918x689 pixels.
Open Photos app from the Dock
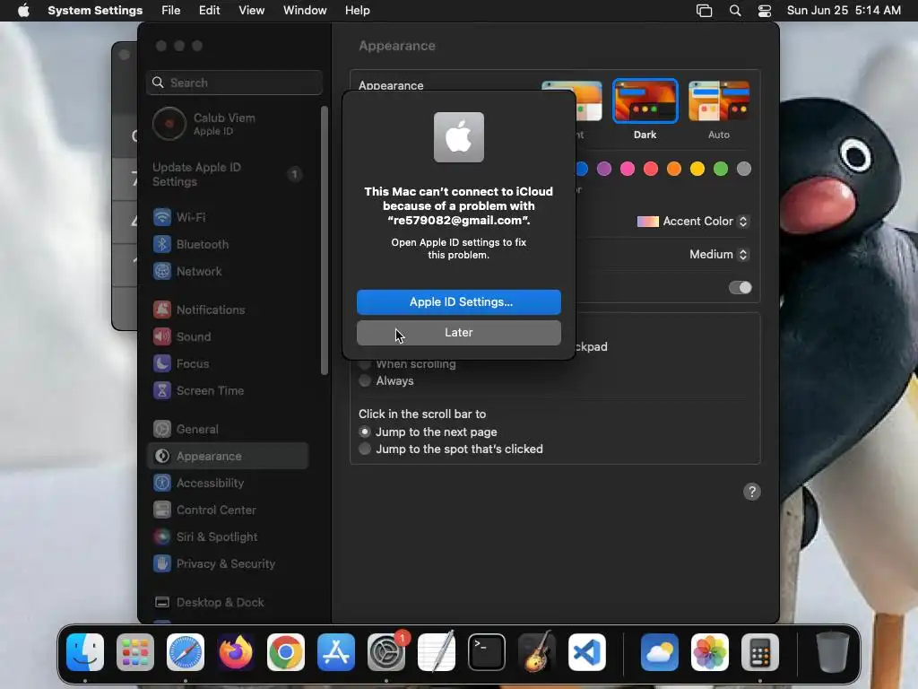[x=710, y=652]
